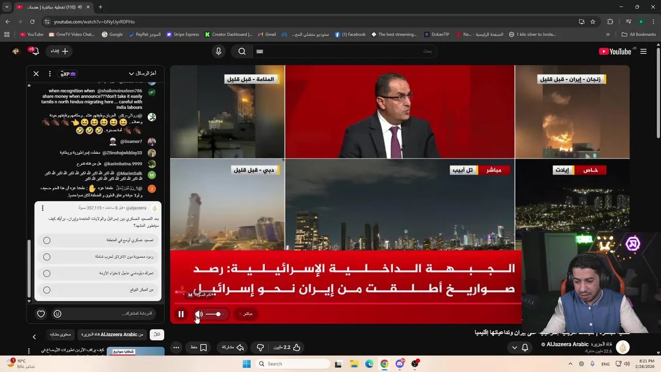Image resolution: width=661 pixels, height=372 pixels.
Task: Open the weather widget showing 10°C
Action: tap(21, 364)
